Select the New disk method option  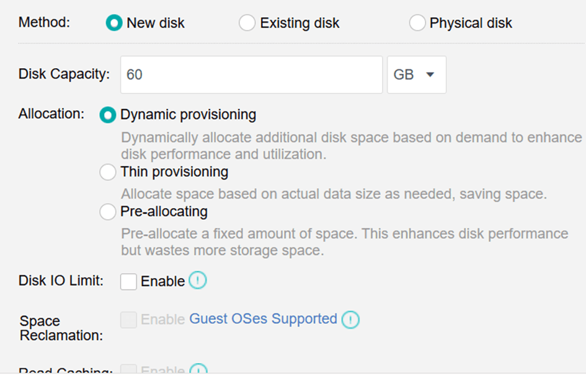click(114, 24)
